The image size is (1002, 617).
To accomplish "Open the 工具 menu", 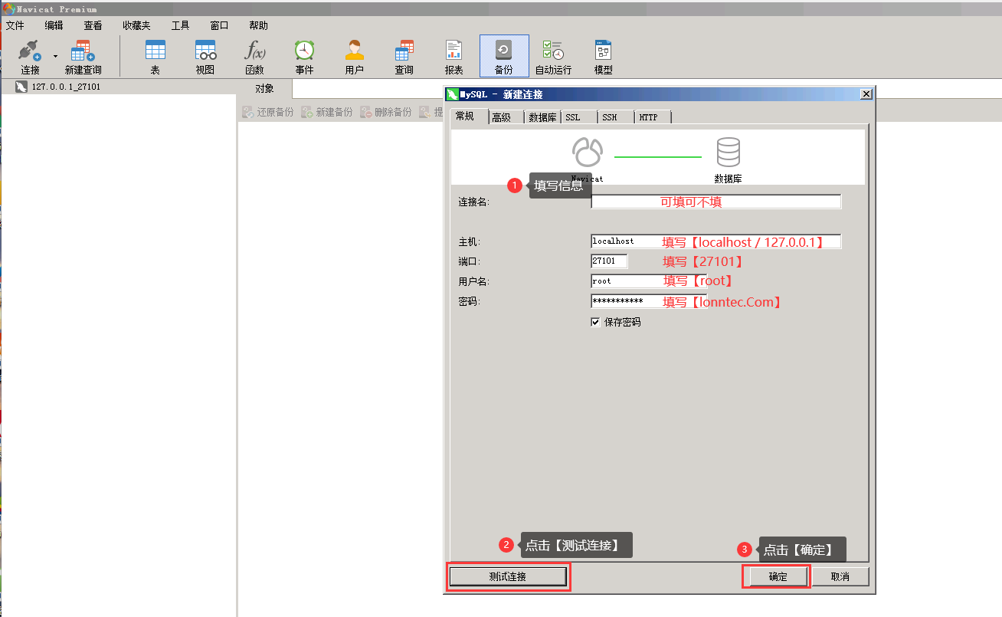I will pyautogui.click(x=180, y=25).
